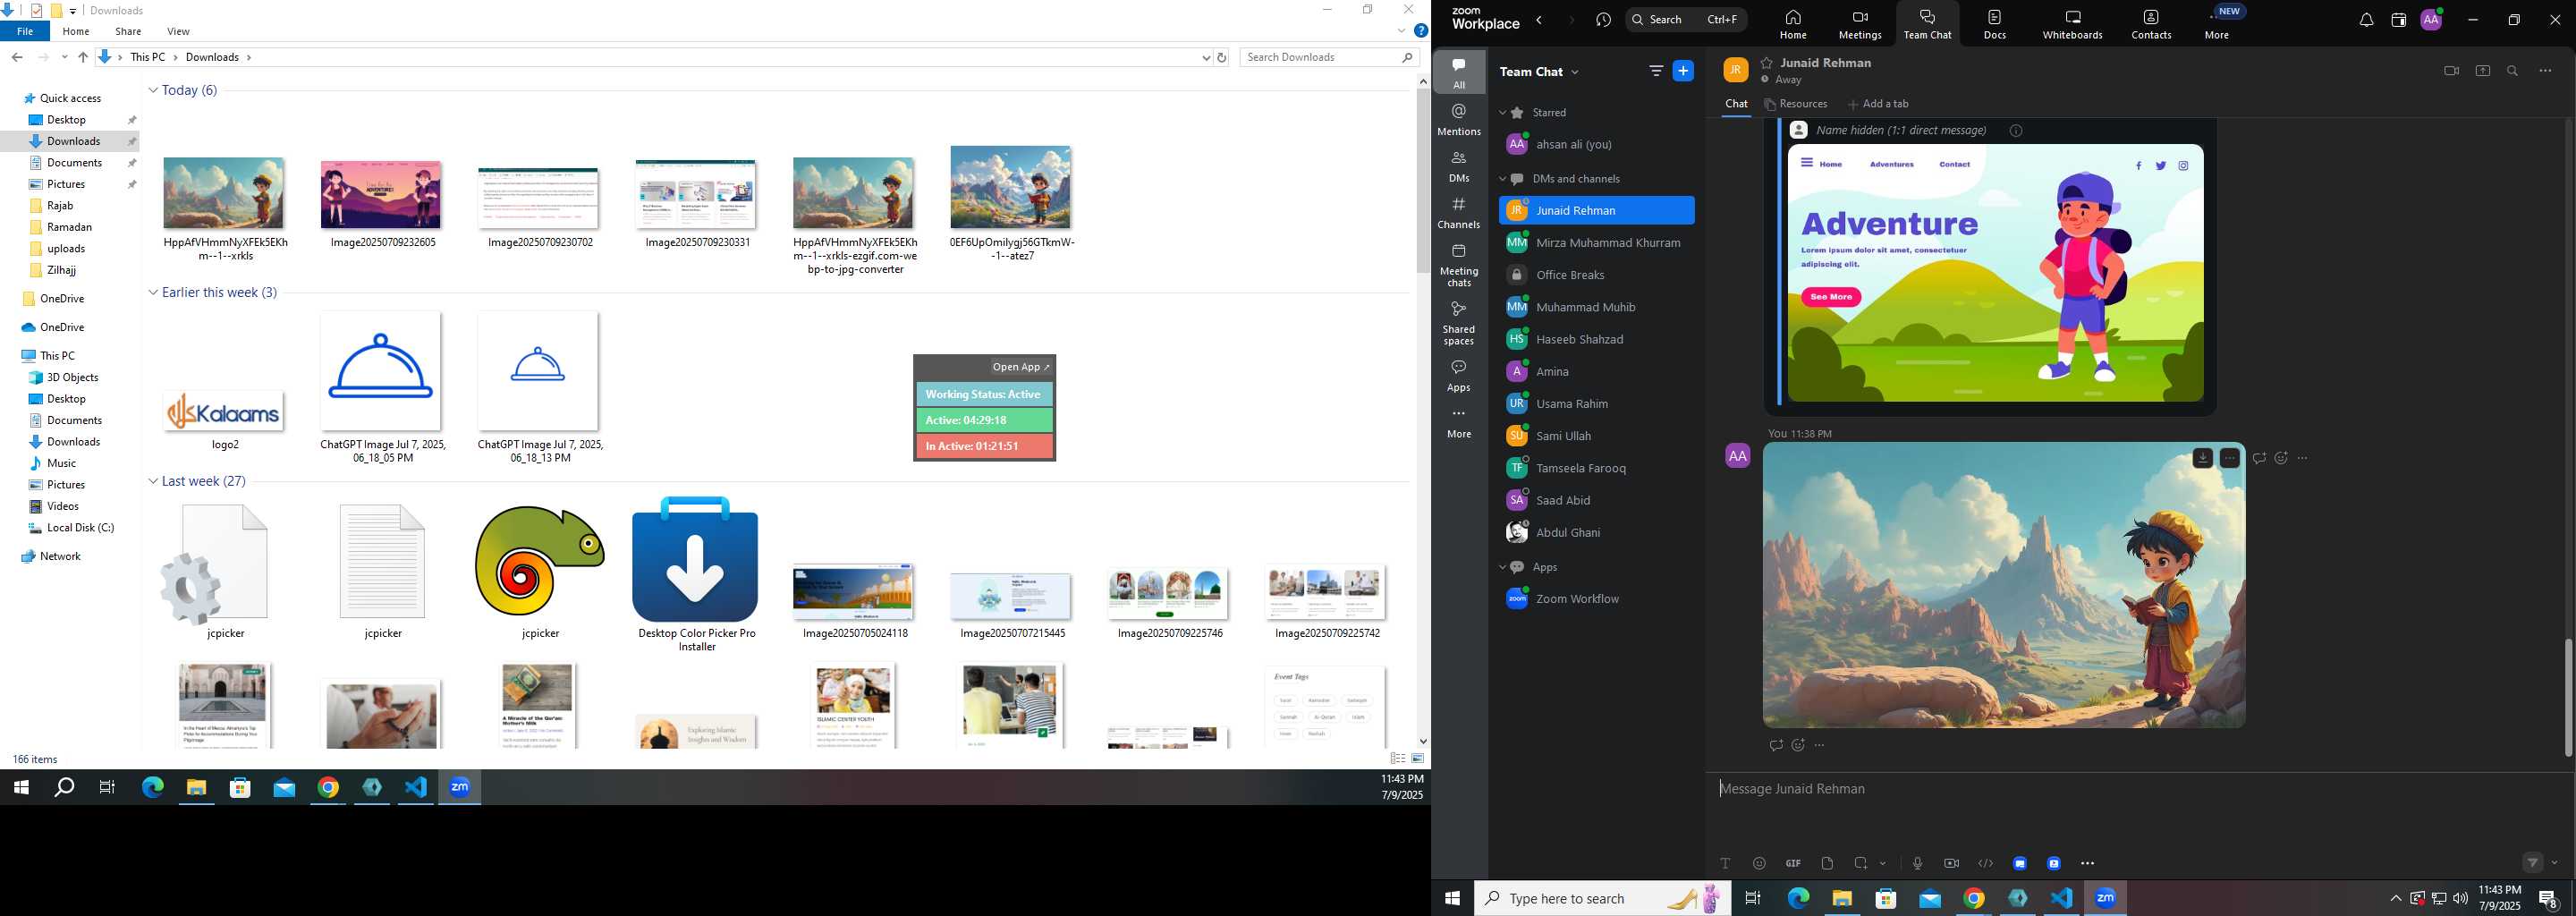Viewport: 2576px width, 916px height.
Task: Go to Whiteboards in Zoom navigation
Action: [x=2072, y=24]
